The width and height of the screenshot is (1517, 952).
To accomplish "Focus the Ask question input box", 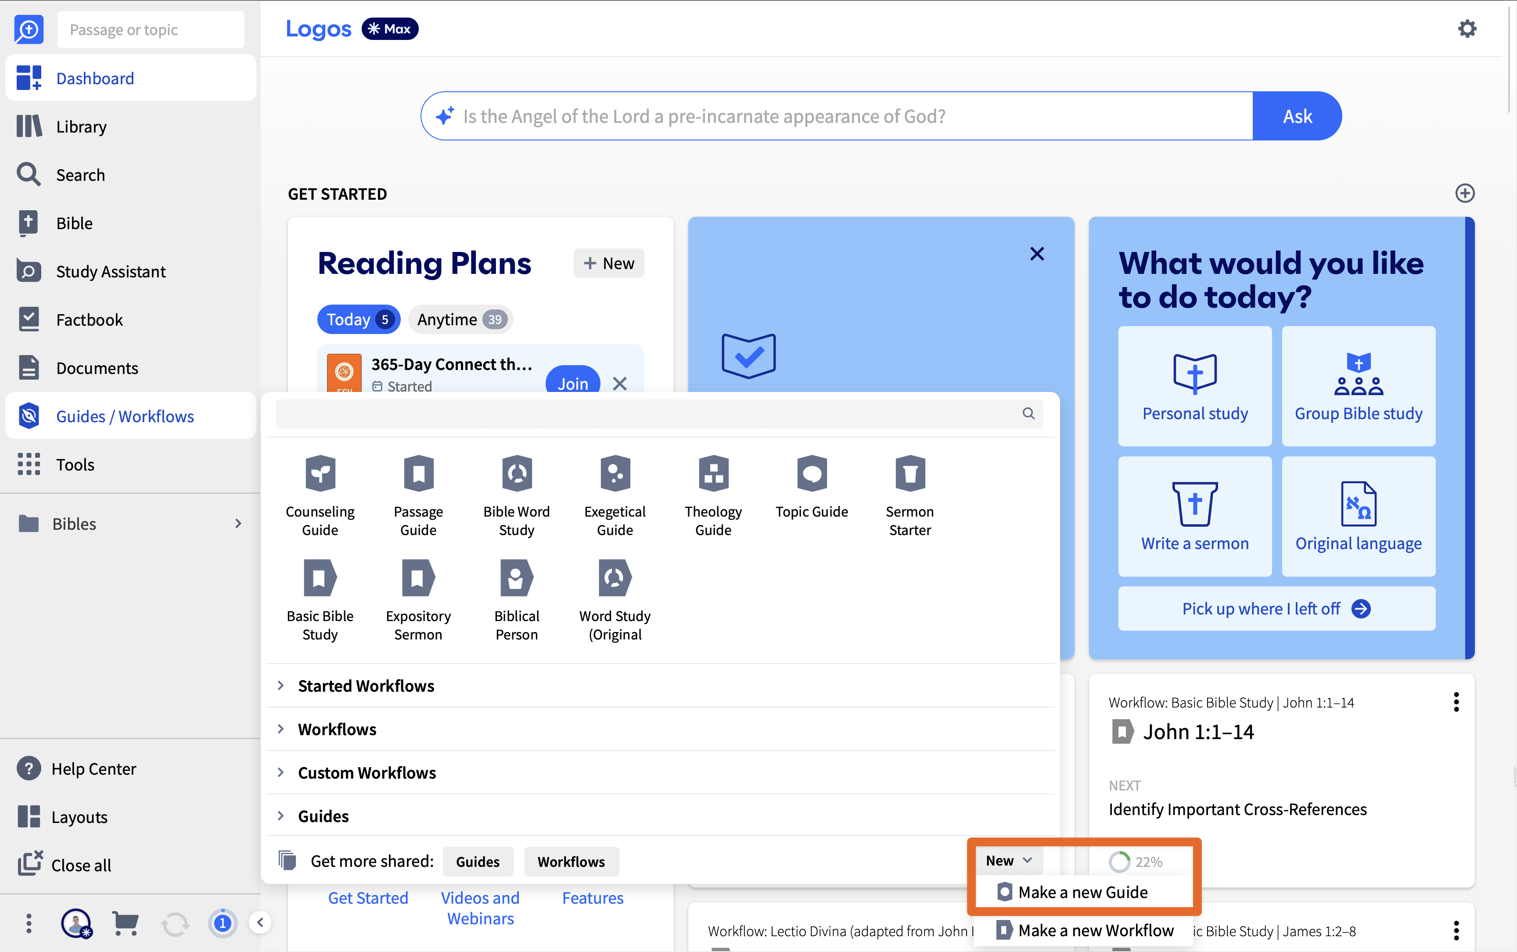I will click(836, 116).
